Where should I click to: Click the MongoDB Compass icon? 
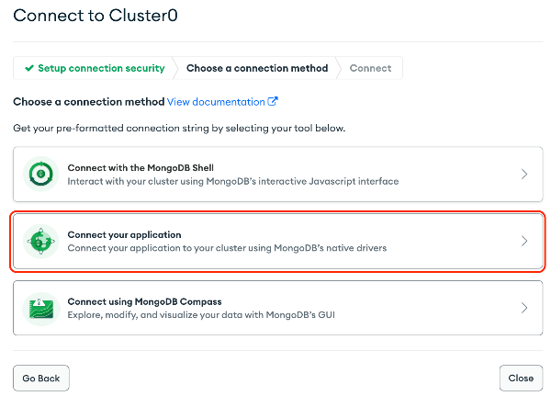[40, 309]
